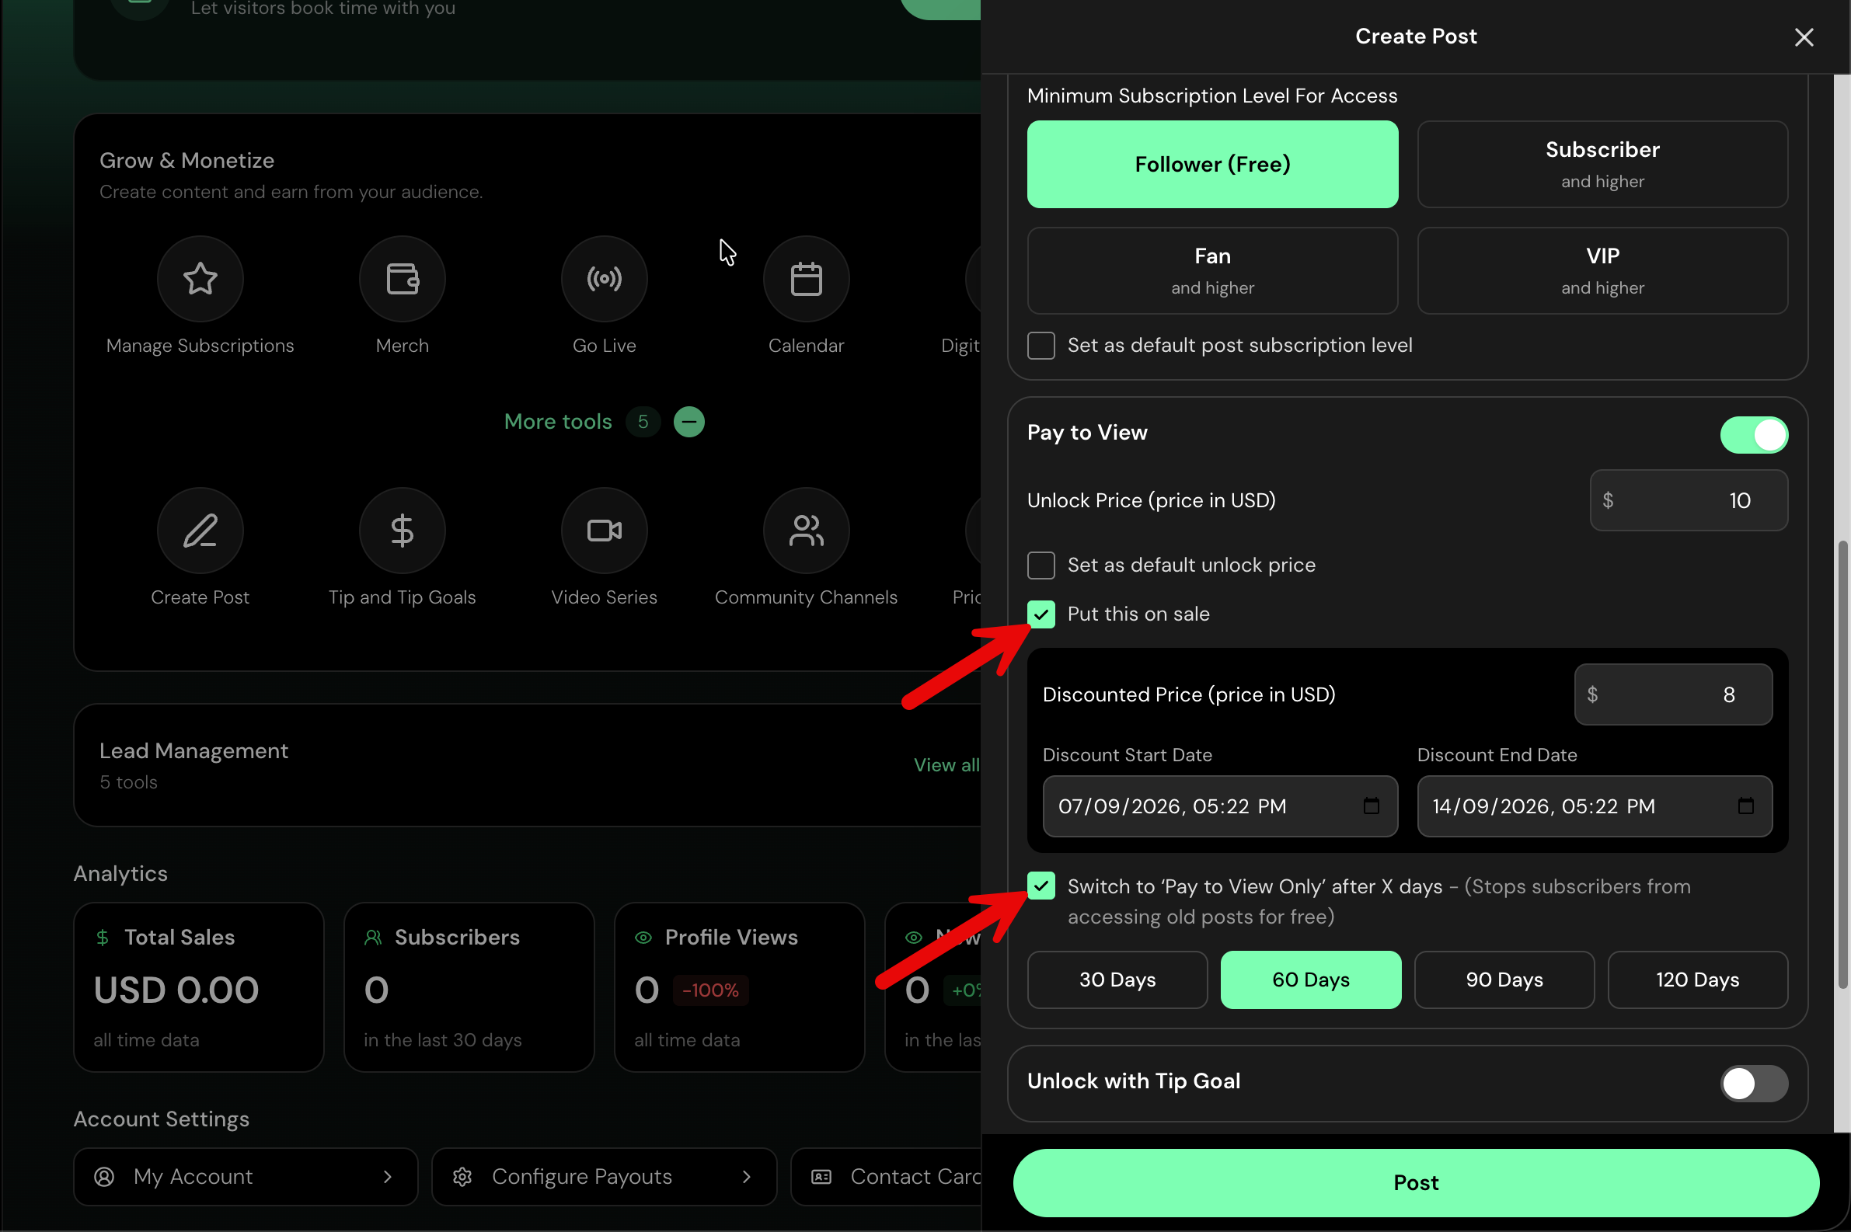Screen dimensions: 1851x1232
Task: Collapse More tools with the minus button
Action: [x=688, y=422]
